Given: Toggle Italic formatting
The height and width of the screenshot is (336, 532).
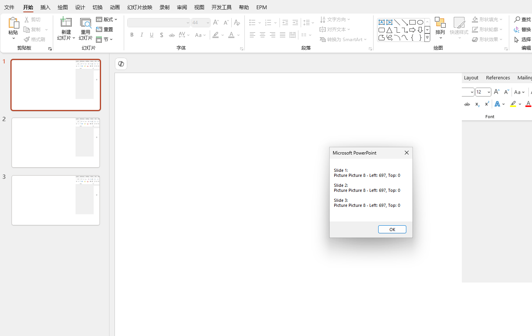Looking at the screenshot, I should click(x=142, y=35).
